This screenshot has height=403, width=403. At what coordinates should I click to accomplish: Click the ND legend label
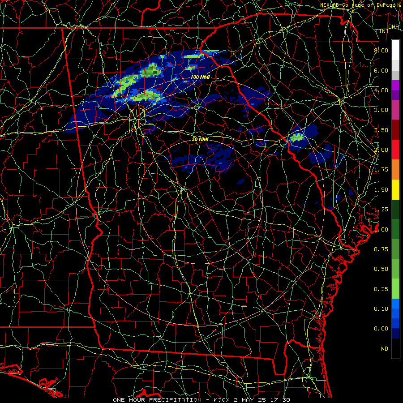click(385, 349)
